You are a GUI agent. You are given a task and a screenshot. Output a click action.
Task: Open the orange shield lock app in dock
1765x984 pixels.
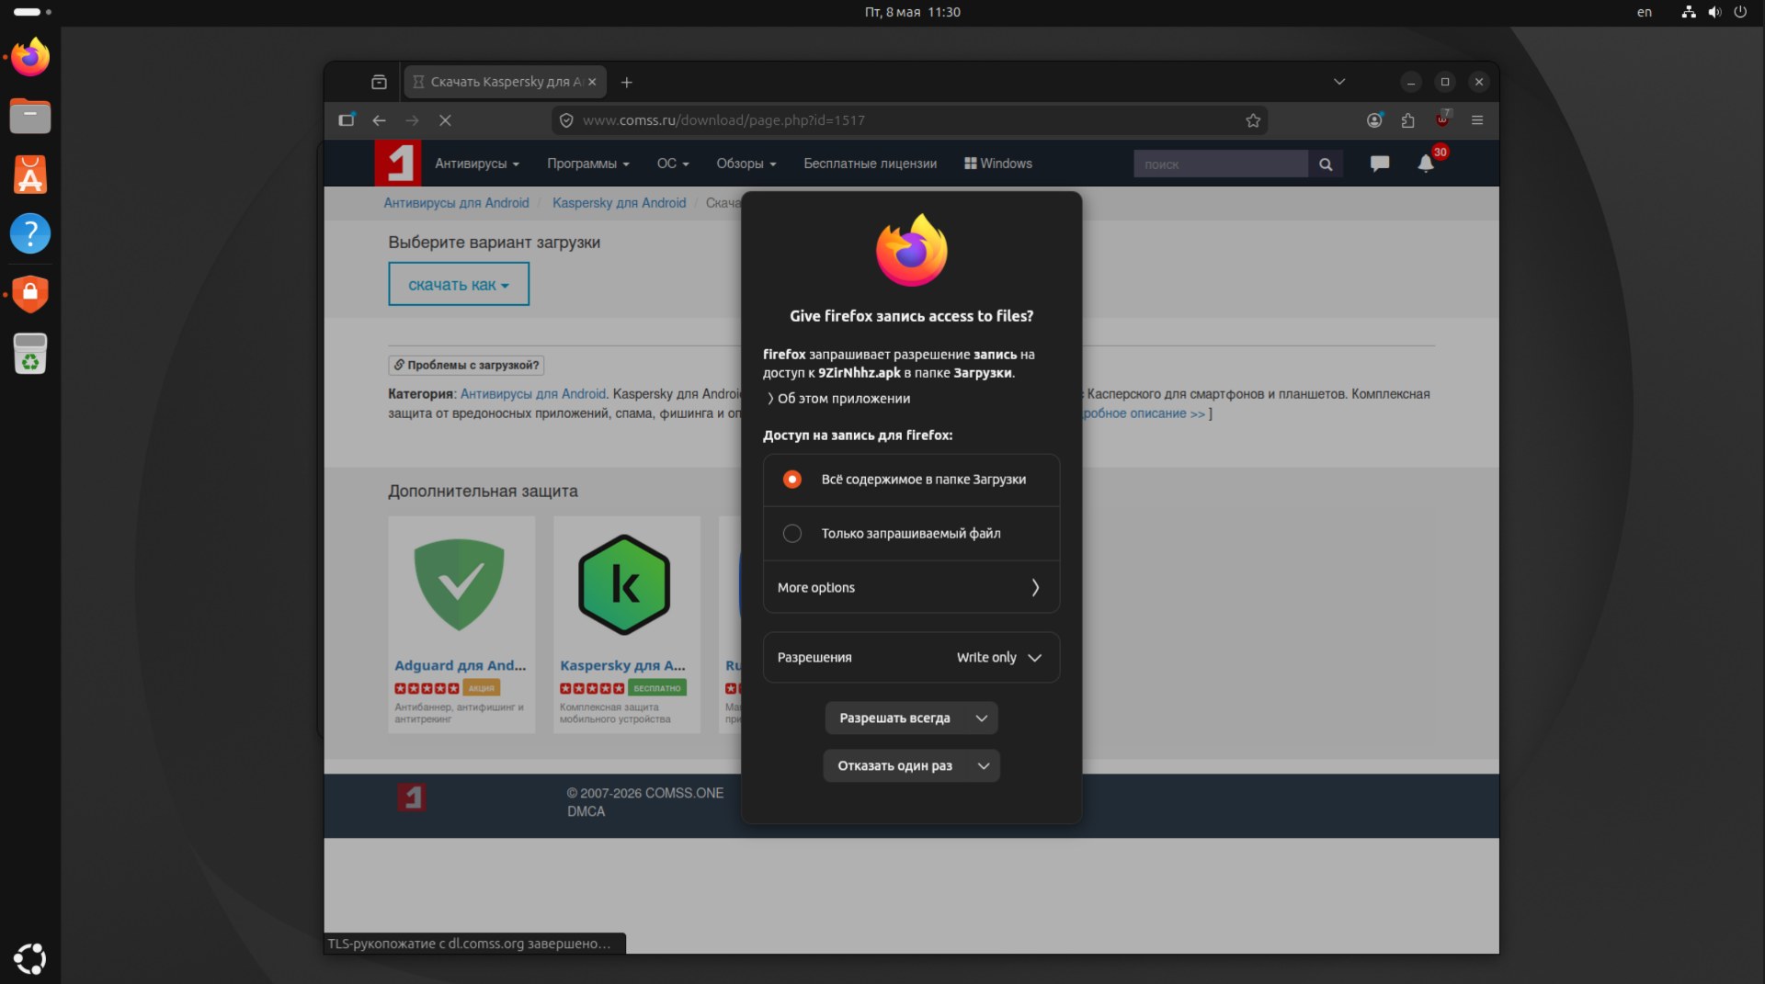pyautogui.click(x=30, y=294)
